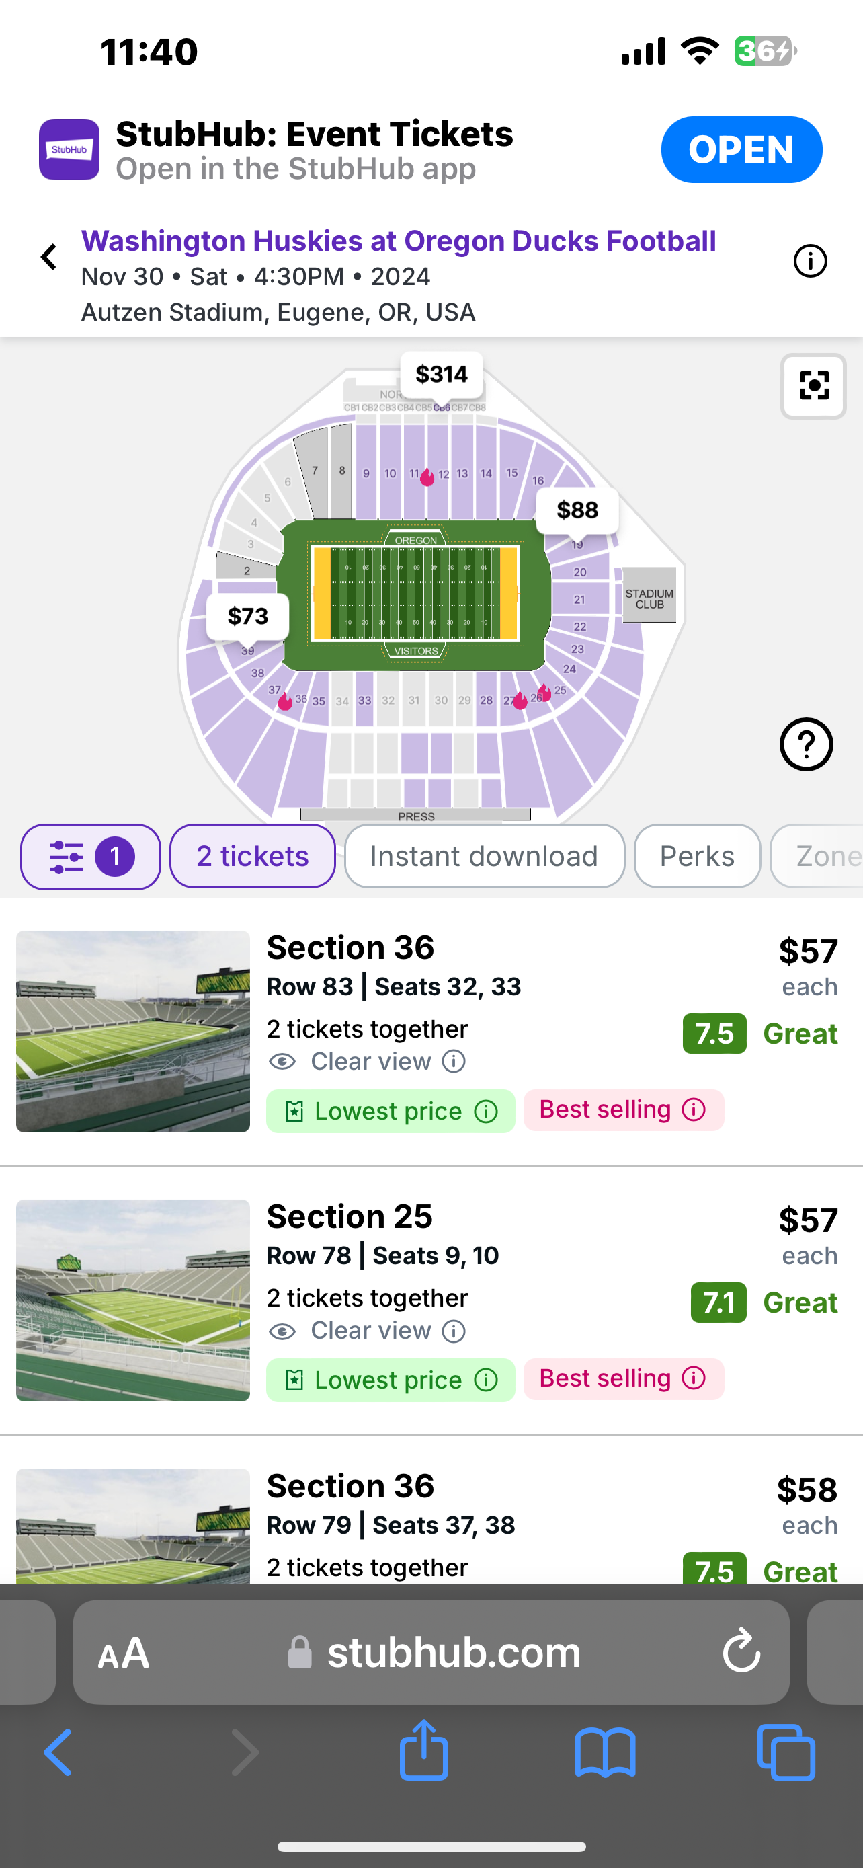Screen dimensions: 863x1868
Task: Open the AA text size menu
Action: coord(124,1653)
